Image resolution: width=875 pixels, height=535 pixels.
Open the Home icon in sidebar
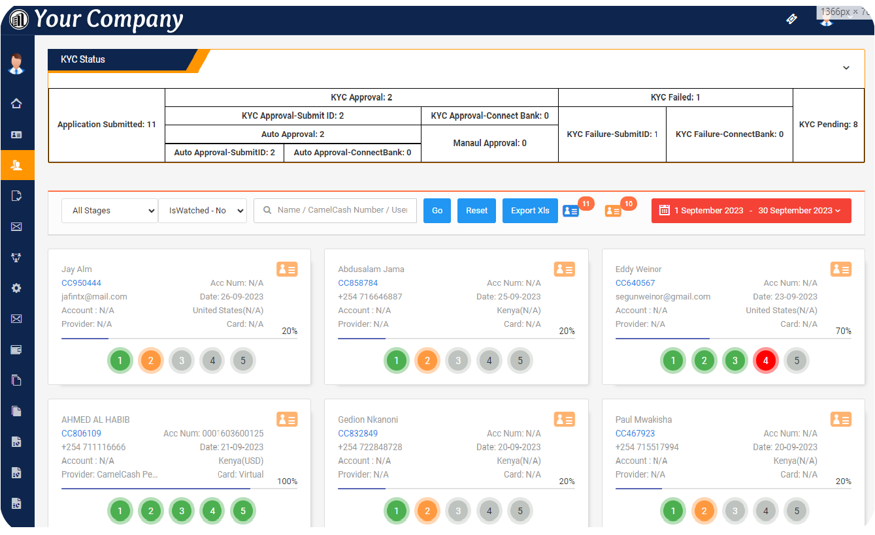click(x=17, y=103)
